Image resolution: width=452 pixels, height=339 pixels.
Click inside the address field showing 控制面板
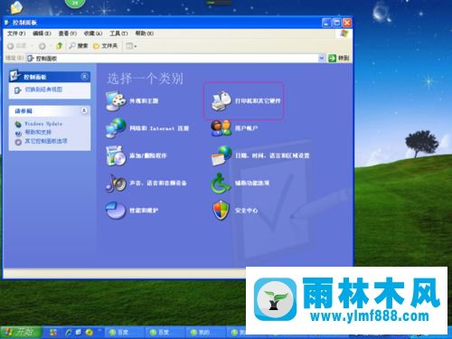click(x=172, y=58)
